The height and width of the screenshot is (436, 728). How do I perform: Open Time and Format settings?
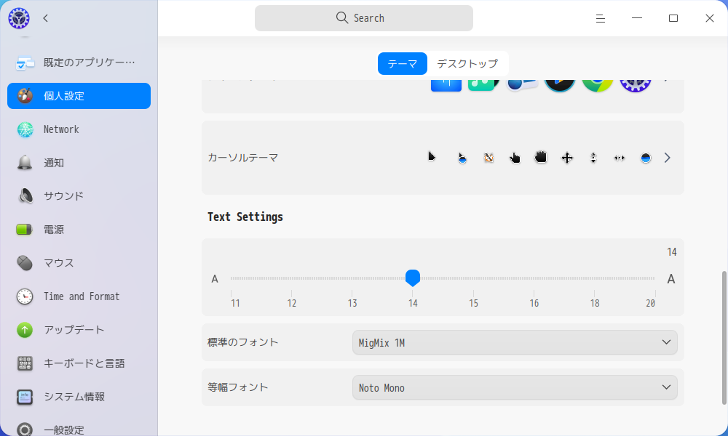click(x=24, y=296)
